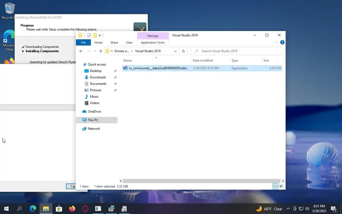Expand the ribbon with chevron

click(x=277, y=42)
